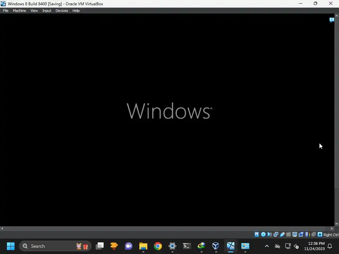Open VirtualBox Manager cube icon
Image resolution: width=339 pixels, height=254 pixels.
pos(216,246)
